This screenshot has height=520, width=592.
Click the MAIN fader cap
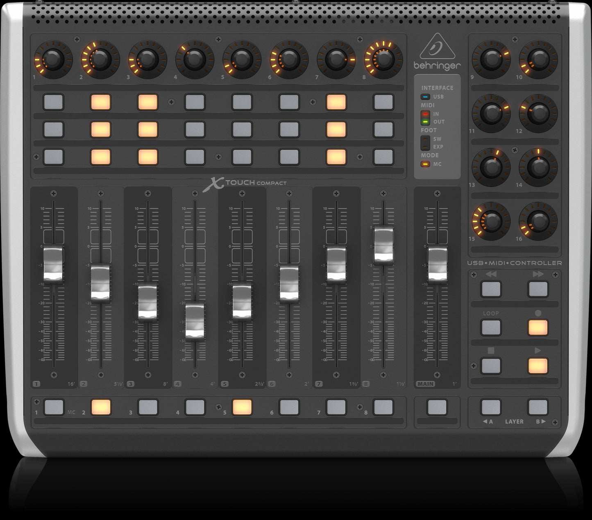click(437, 265)
